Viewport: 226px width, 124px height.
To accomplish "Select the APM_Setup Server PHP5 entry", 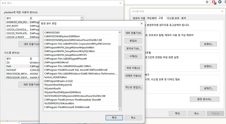I will (81, 55).
